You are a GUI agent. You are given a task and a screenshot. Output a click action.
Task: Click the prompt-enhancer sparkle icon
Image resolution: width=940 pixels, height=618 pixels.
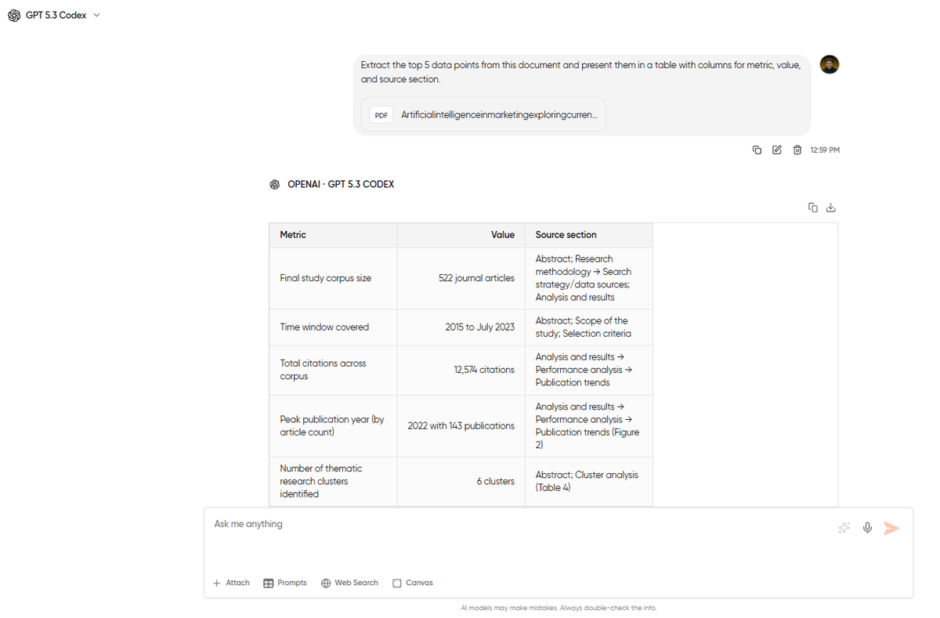tap(844, 528)
